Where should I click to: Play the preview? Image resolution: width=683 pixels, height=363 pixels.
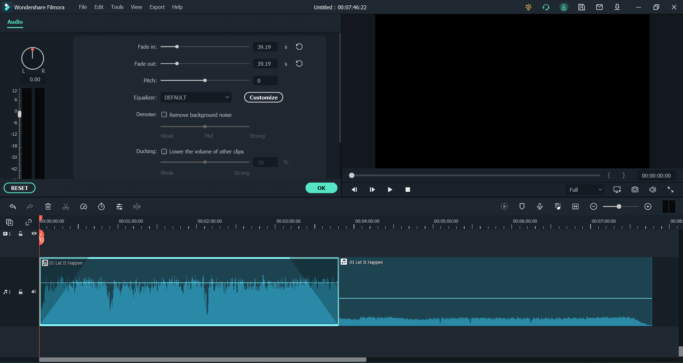(x=390, y=190)
